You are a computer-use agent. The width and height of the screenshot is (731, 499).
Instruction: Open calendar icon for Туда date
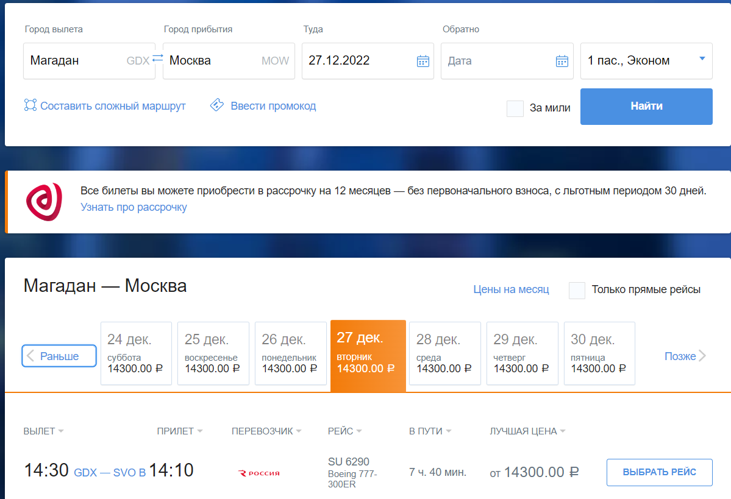tap(423, 61)
